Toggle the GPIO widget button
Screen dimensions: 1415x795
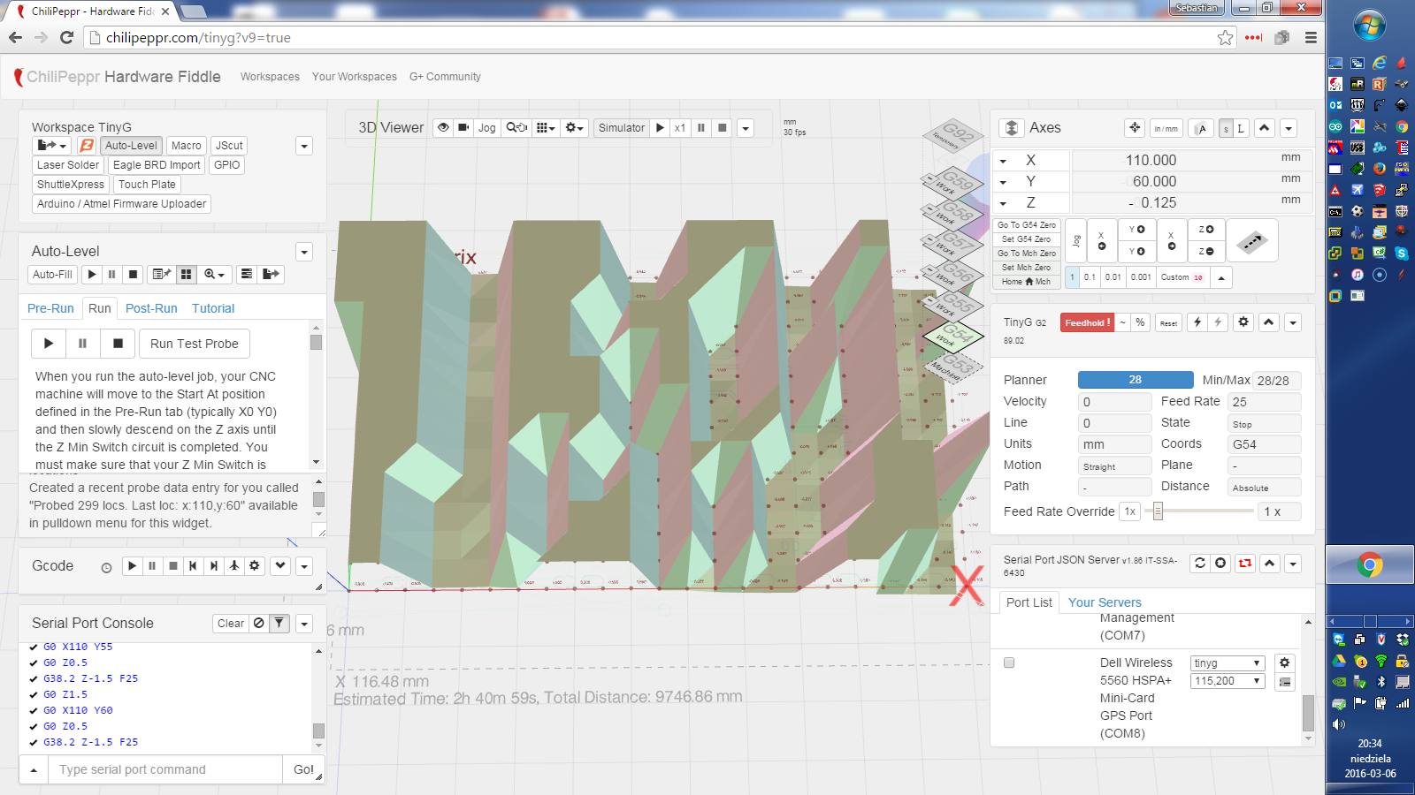pos(227,165)
